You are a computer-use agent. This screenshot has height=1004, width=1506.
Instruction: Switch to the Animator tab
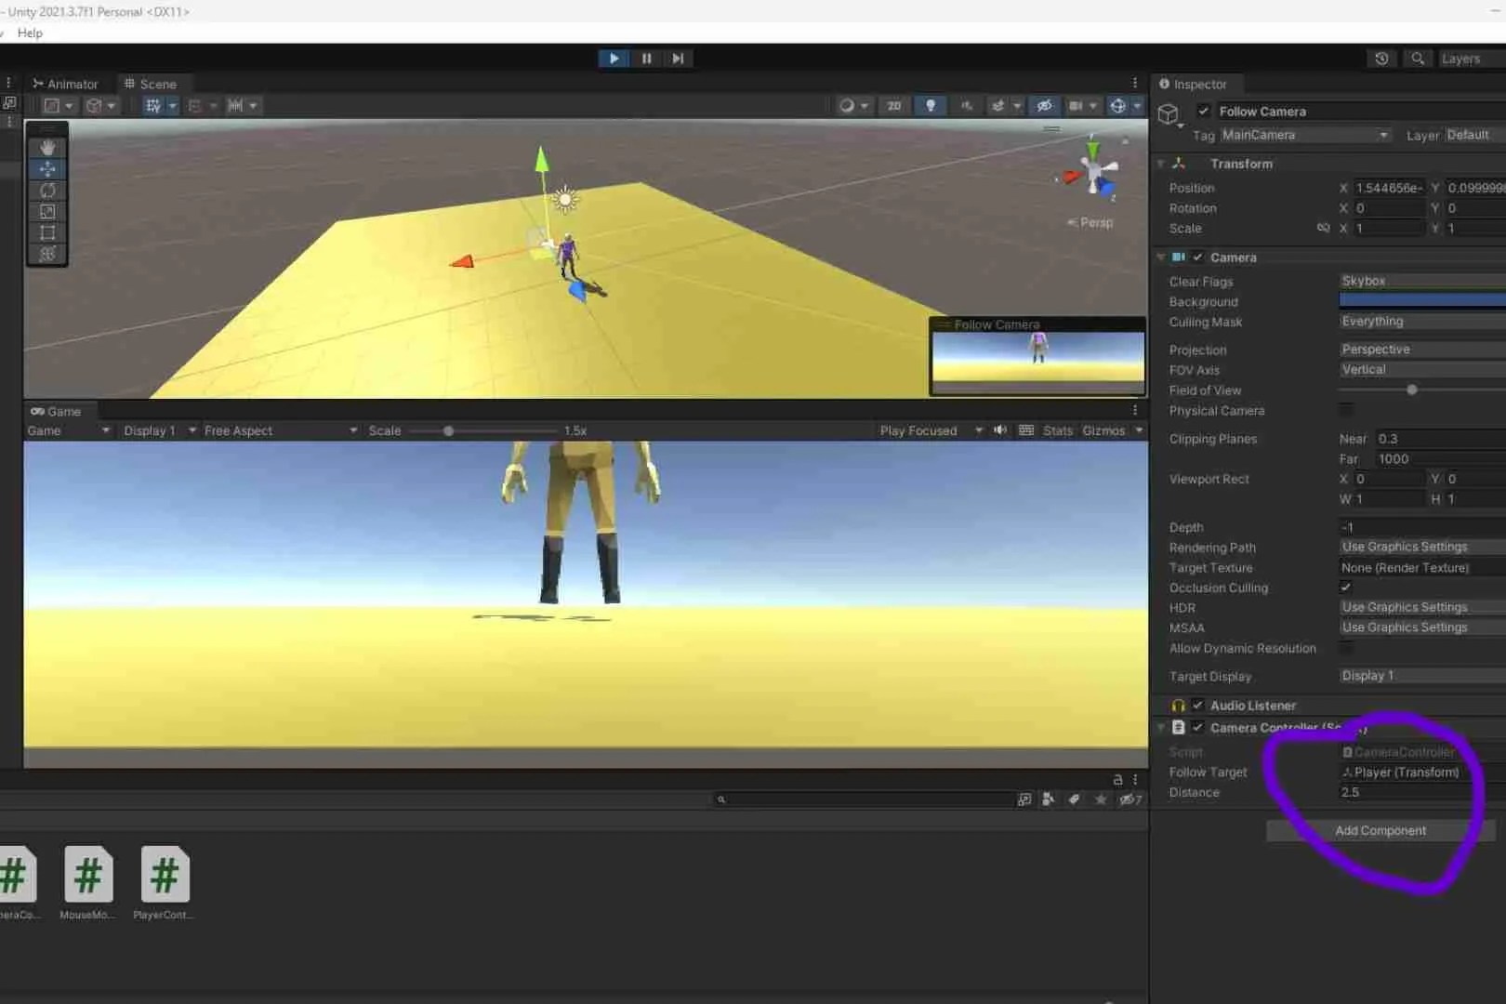(66, 84)
